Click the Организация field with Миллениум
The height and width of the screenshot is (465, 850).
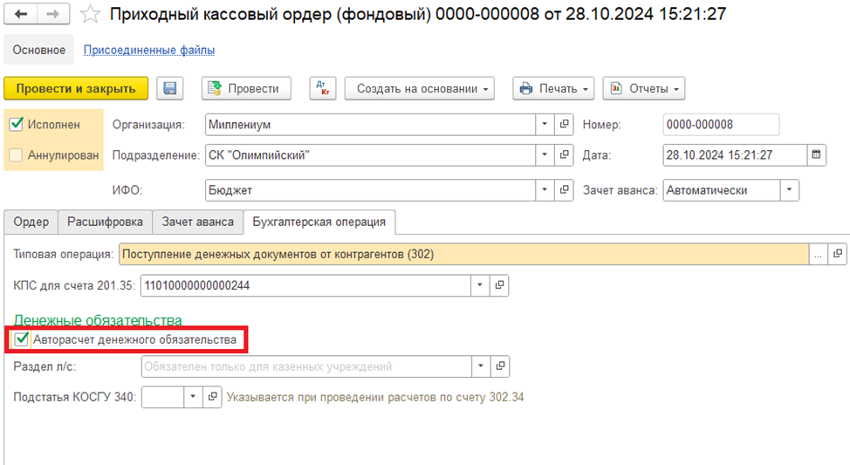point(370,124)
